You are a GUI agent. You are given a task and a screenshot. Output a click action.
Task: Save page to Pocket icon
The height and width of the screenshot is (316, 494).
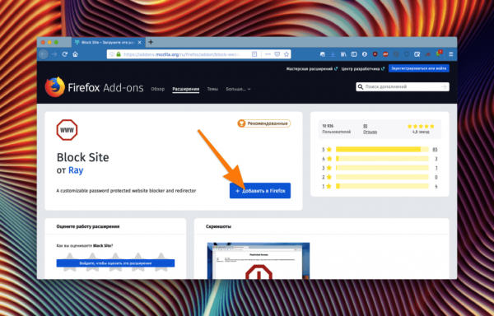tap(277, 54)
